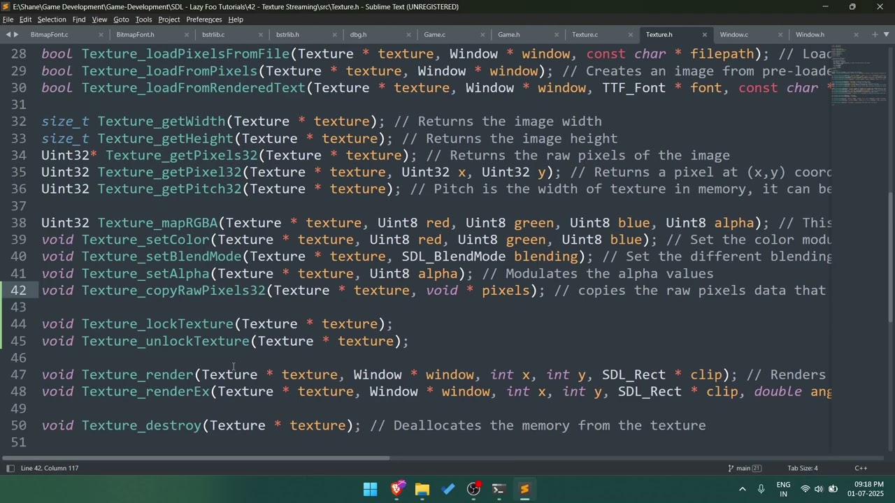Close the bstrlib.c tab
Image resolution: width=895 pixels, height=503 pixels.
point(261,34)
